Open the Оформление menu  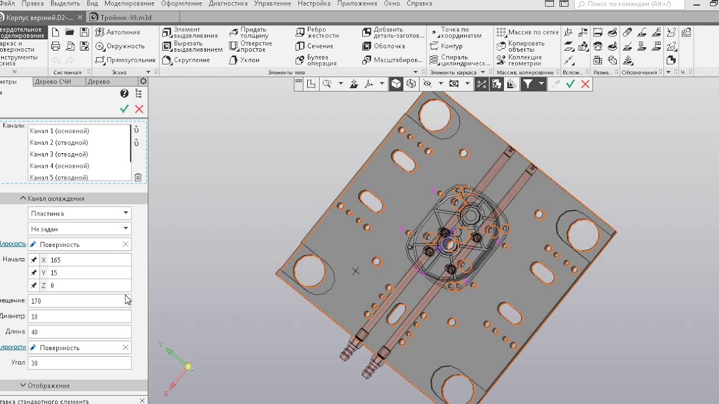coord(181,3)
